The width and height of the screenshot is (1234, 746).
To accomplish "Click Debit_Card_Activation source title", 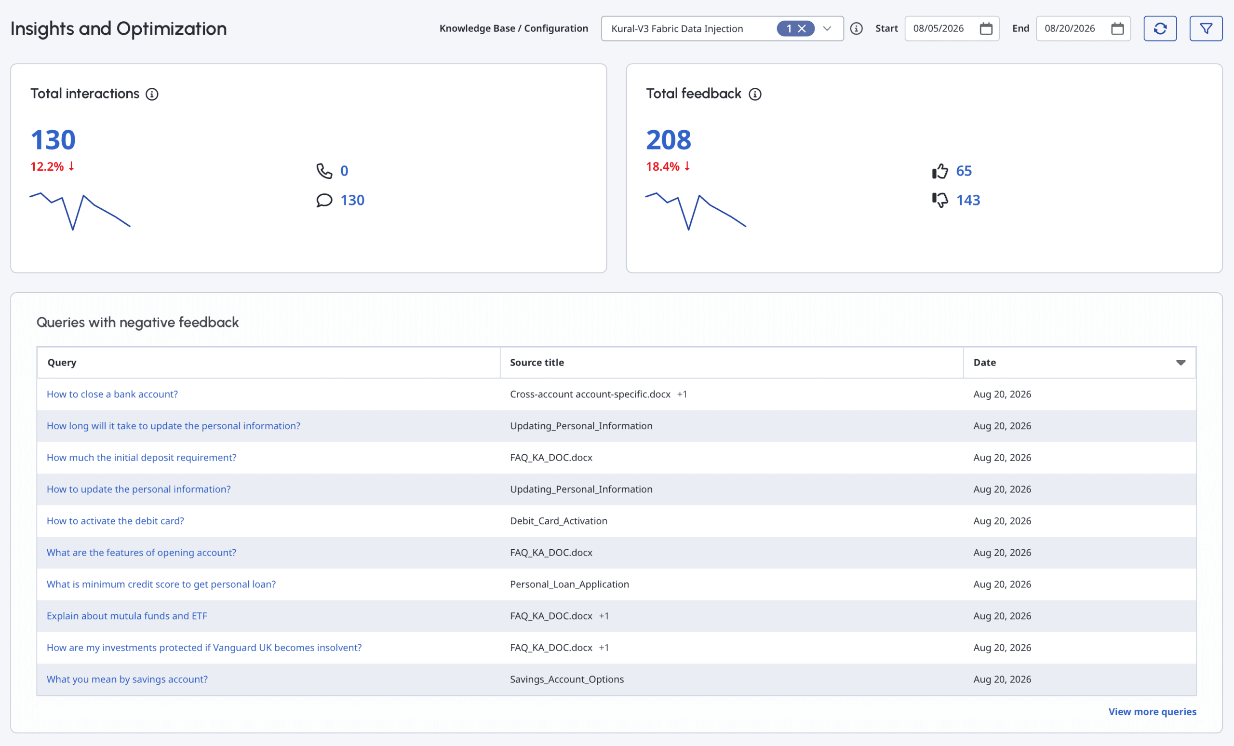I will pyautogui.click(x=558, y=521).
